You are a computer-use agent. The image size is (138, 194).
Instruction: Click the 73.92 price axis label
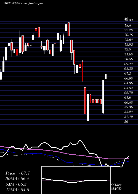(129, 45)
